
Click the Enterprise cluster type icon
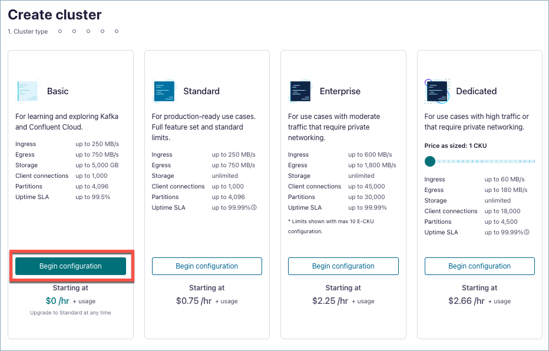(300, 91)
